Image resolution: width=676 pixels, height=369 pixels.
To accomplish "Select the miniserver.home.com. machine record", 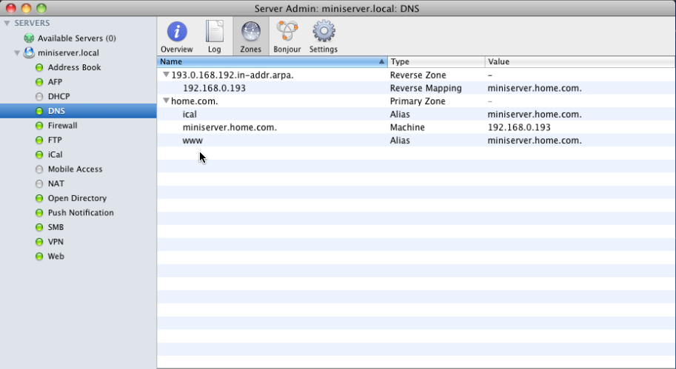I will (x=230, y=127).
